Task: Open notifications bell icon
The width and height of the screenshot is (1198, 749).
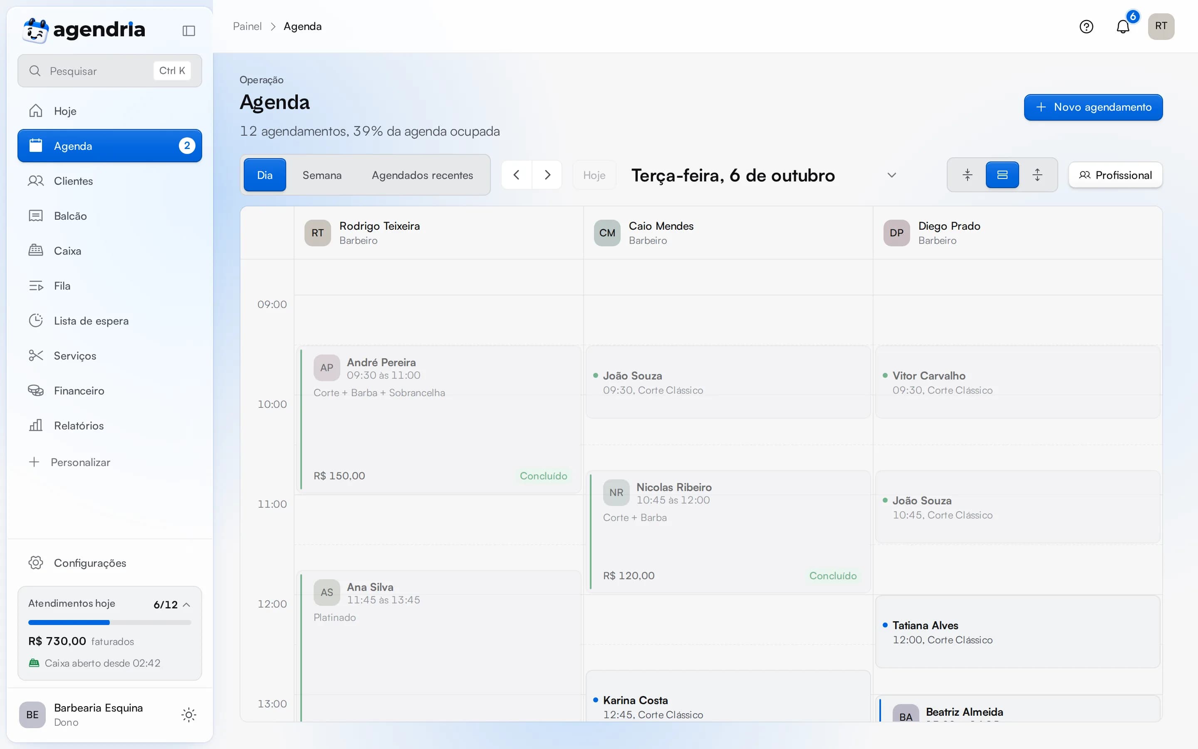Action: (1123, 27)
